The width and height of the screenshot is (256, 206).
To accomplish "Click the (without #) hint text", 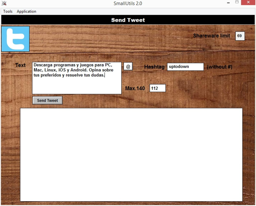I will [x=219, y=67].
